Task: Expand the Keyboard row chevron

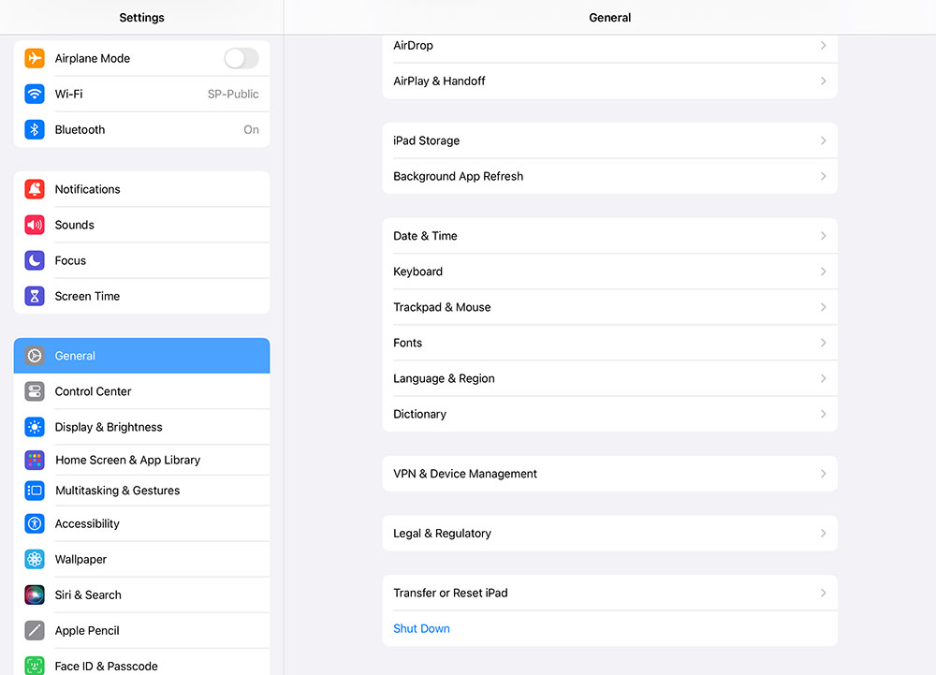Action: pos(823,271)
